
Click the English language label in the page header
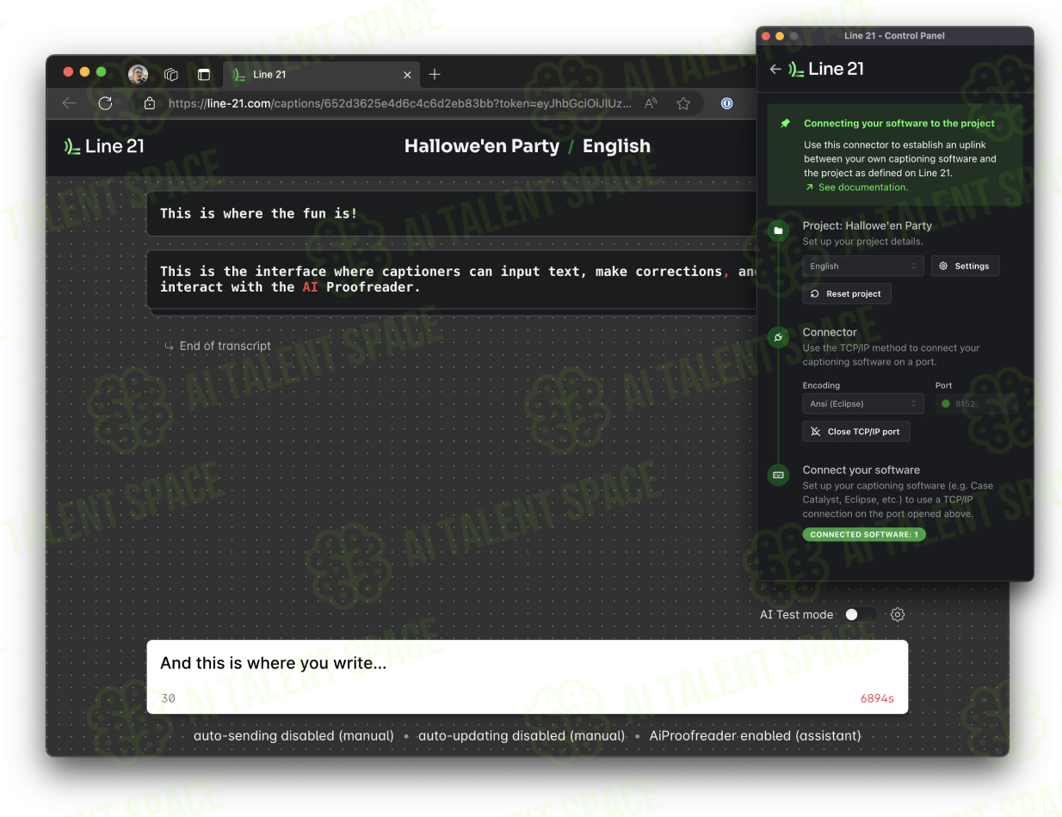(x=616, y=146)
